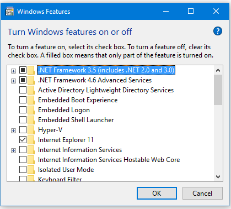Toggle the Hyper-V feature checkbox
The image size is (231, 209).
pos(23,130)
